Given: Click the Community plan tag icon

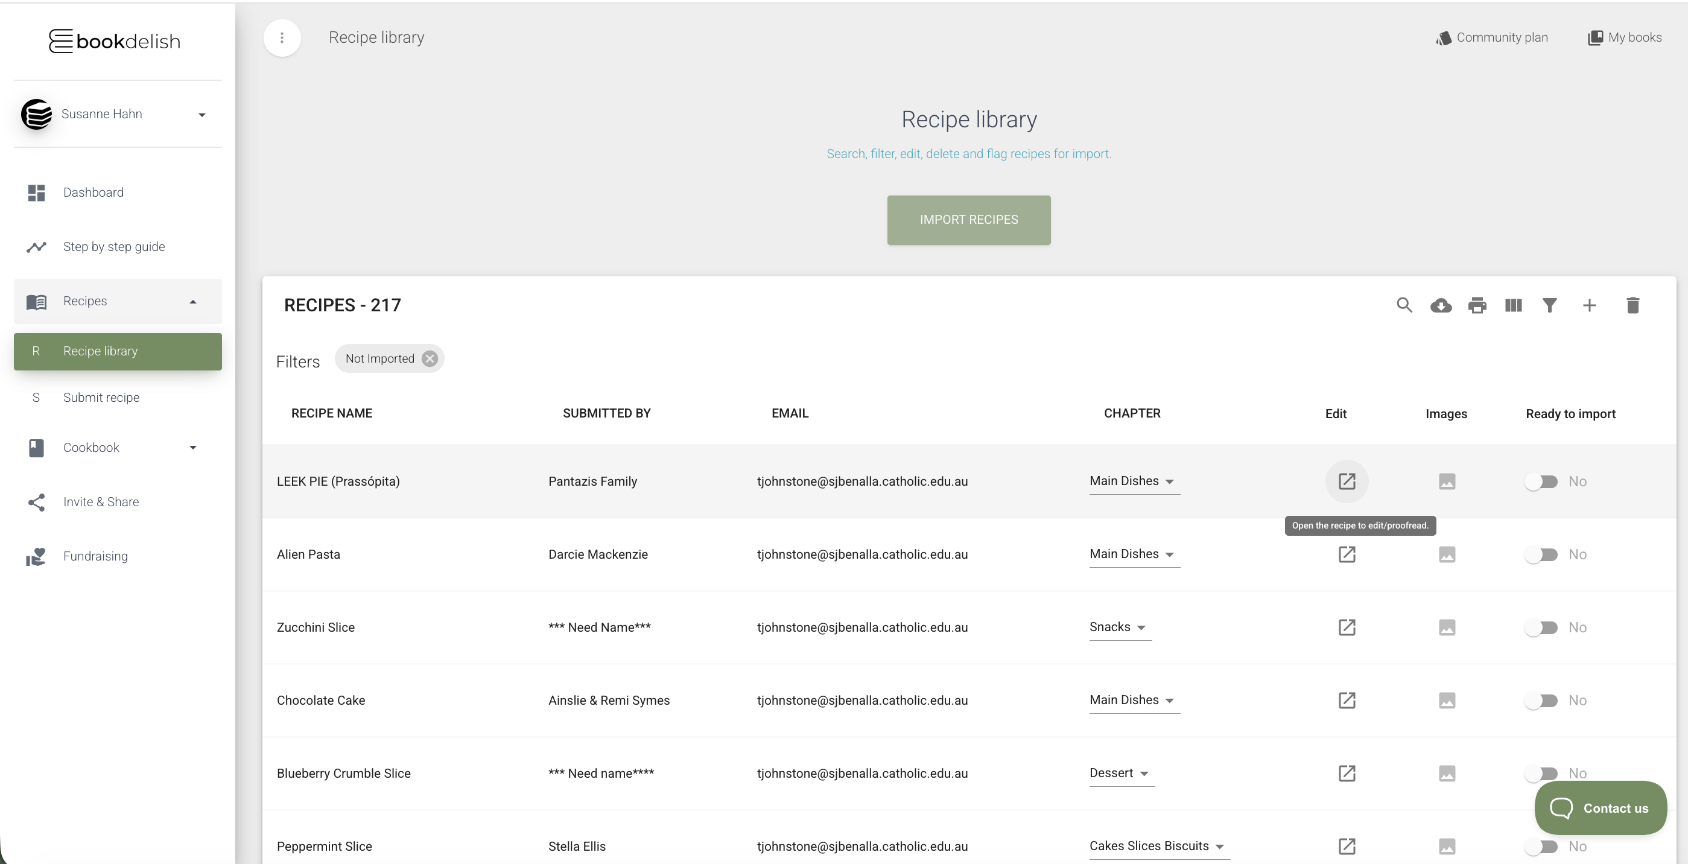Looking at the screenshot, I should [1443, 38].
